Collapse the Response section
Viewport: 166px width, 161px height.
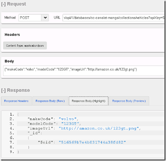click(3, 90)
